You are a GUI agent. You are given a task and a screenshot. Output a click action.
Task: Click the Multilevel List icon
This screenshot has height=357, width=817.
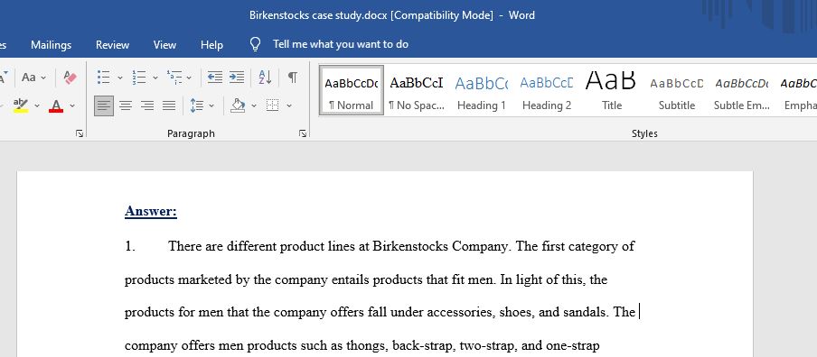174,78
